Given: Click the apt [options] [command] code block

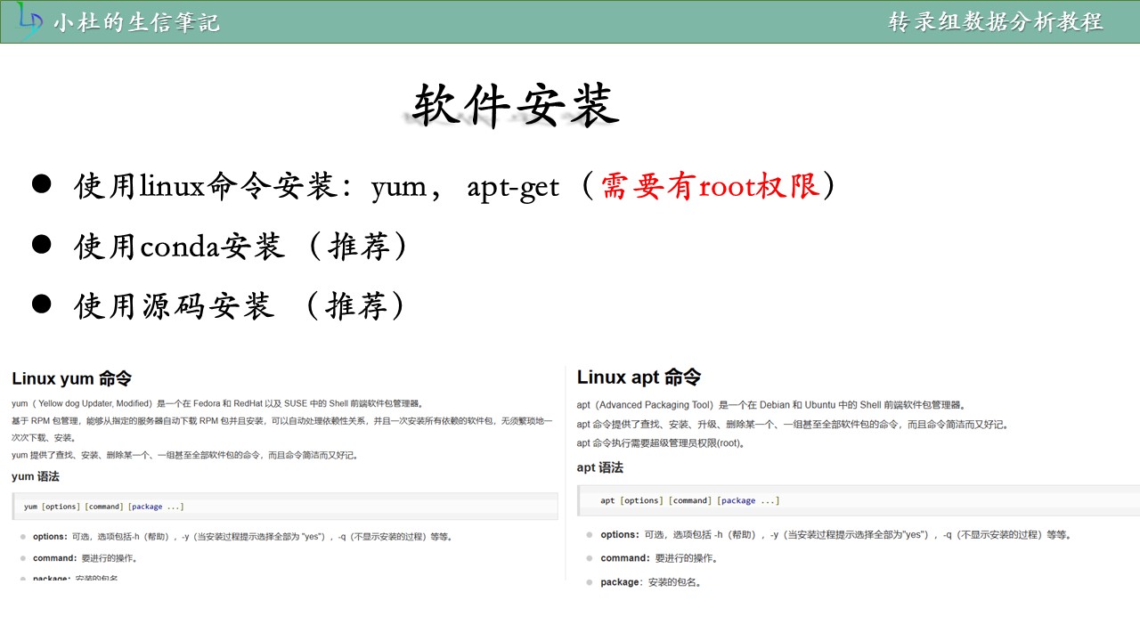Looking at the screenshot, I should click(859, 500).
